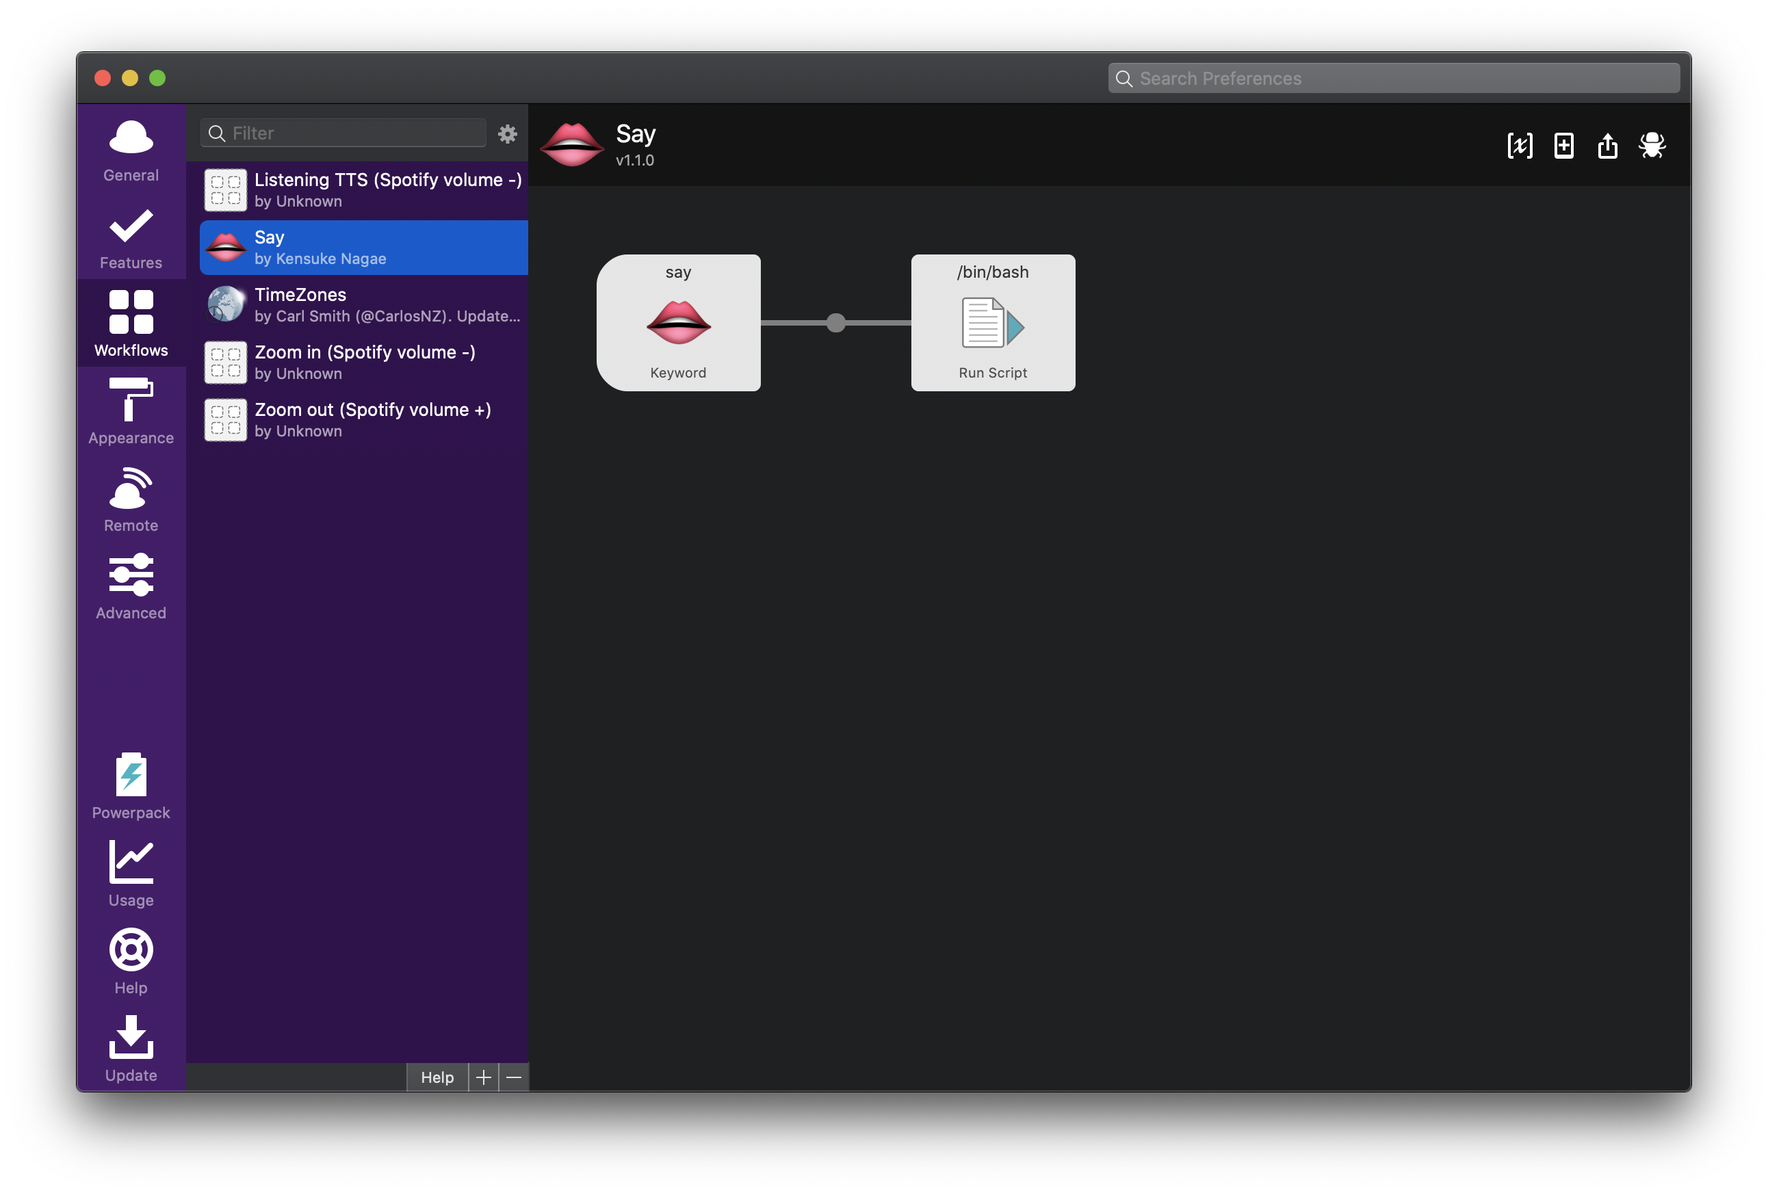Add a new workflow with plus button
The image size is (1768, 1193).
point(483,1077)
